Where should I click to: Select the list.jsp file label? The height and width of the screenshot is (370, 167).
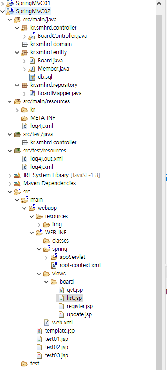(x=74, y=298)
